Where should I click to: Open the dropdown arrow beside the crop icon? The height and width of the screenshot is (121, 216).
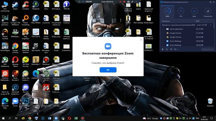point(178,49)
